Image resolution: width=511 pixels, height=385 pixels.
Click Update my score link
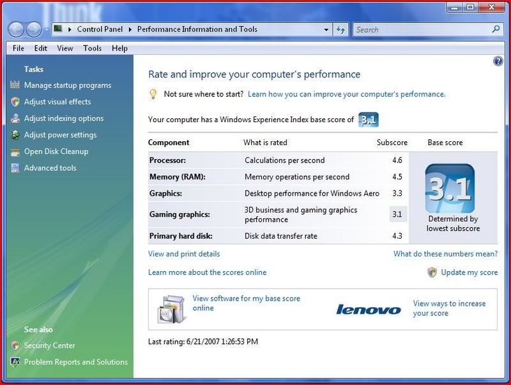click(x=469, y=272)
